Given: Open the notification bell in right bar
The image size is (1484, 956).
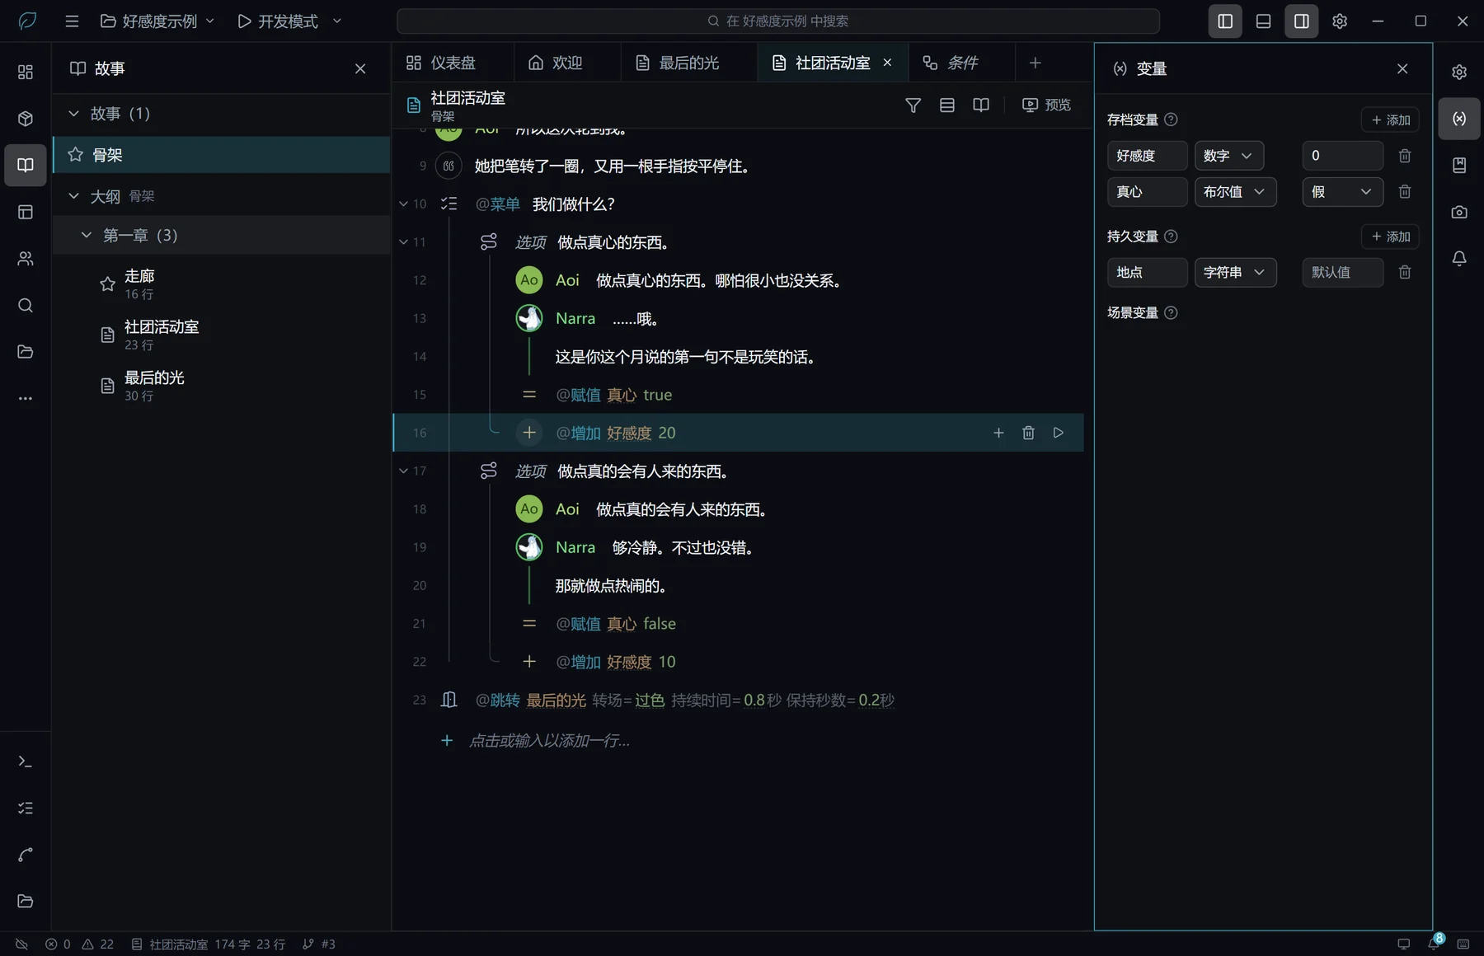Looking at the screenshot, I should coord(1459,259).
